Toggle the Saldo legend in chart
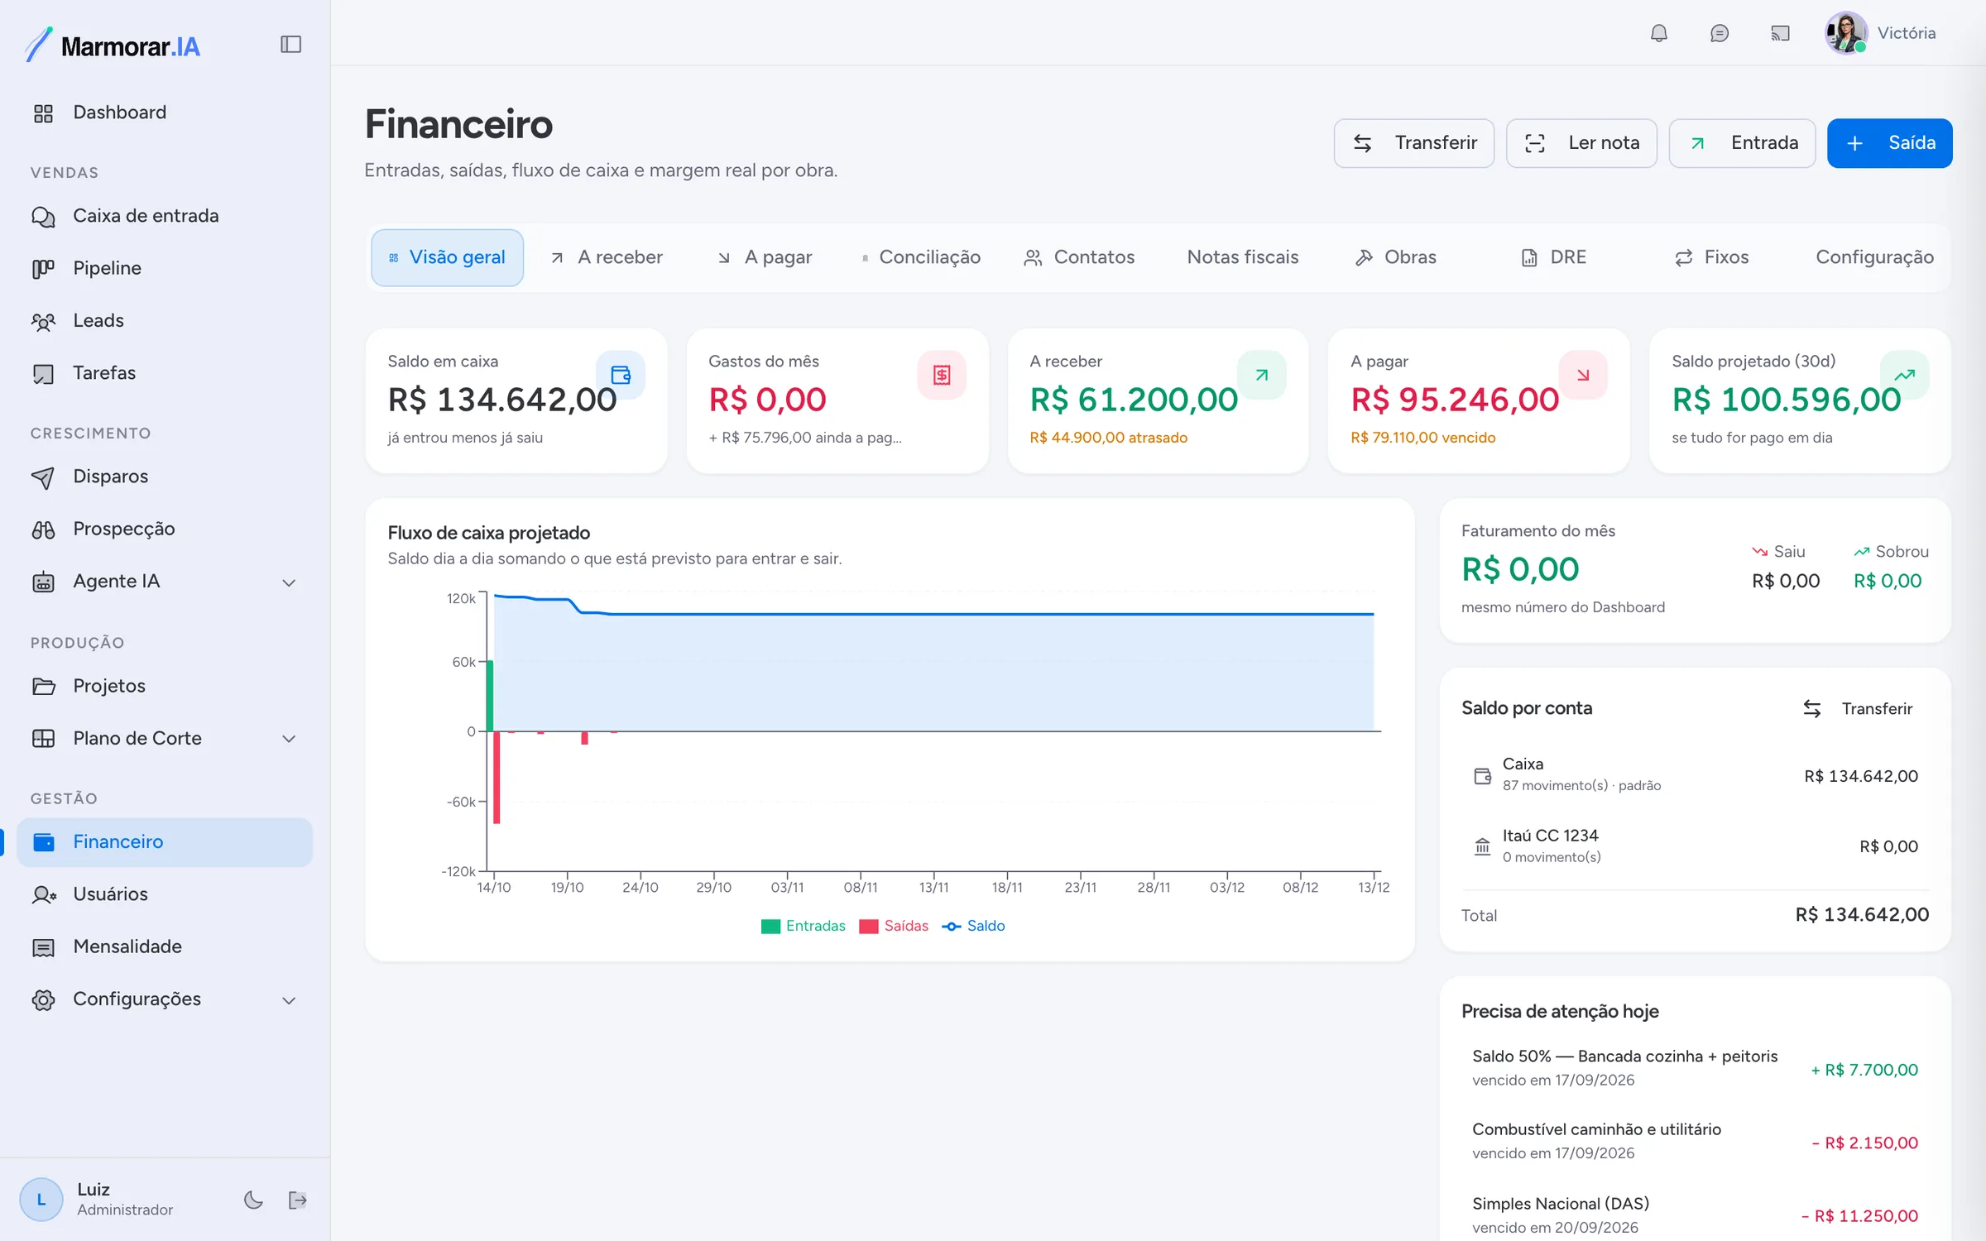The height and width of the screenshot is (1241, 1986). click(x=973, y=926)
